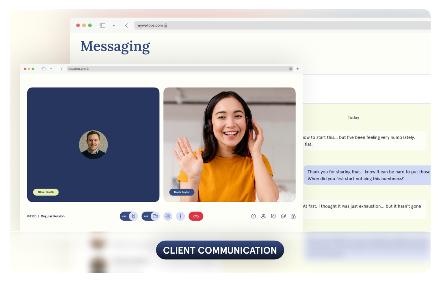
Task: Select Oliver Smith's profile avatar
Action: click(93, 145)
